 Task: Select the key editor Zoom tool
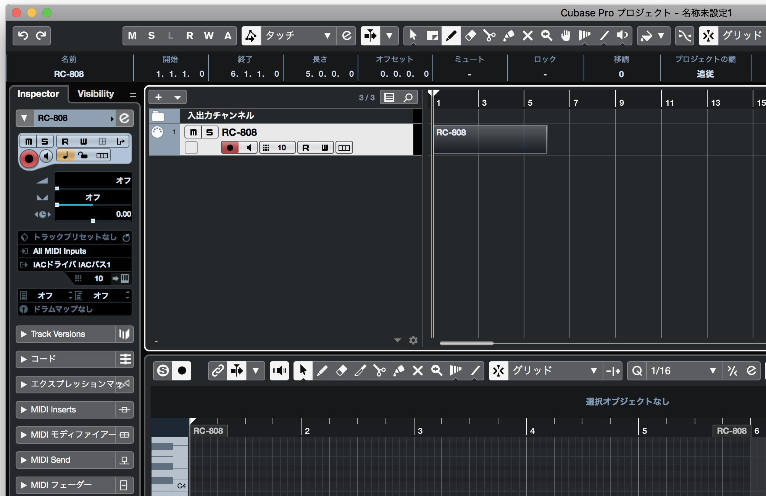437,370
